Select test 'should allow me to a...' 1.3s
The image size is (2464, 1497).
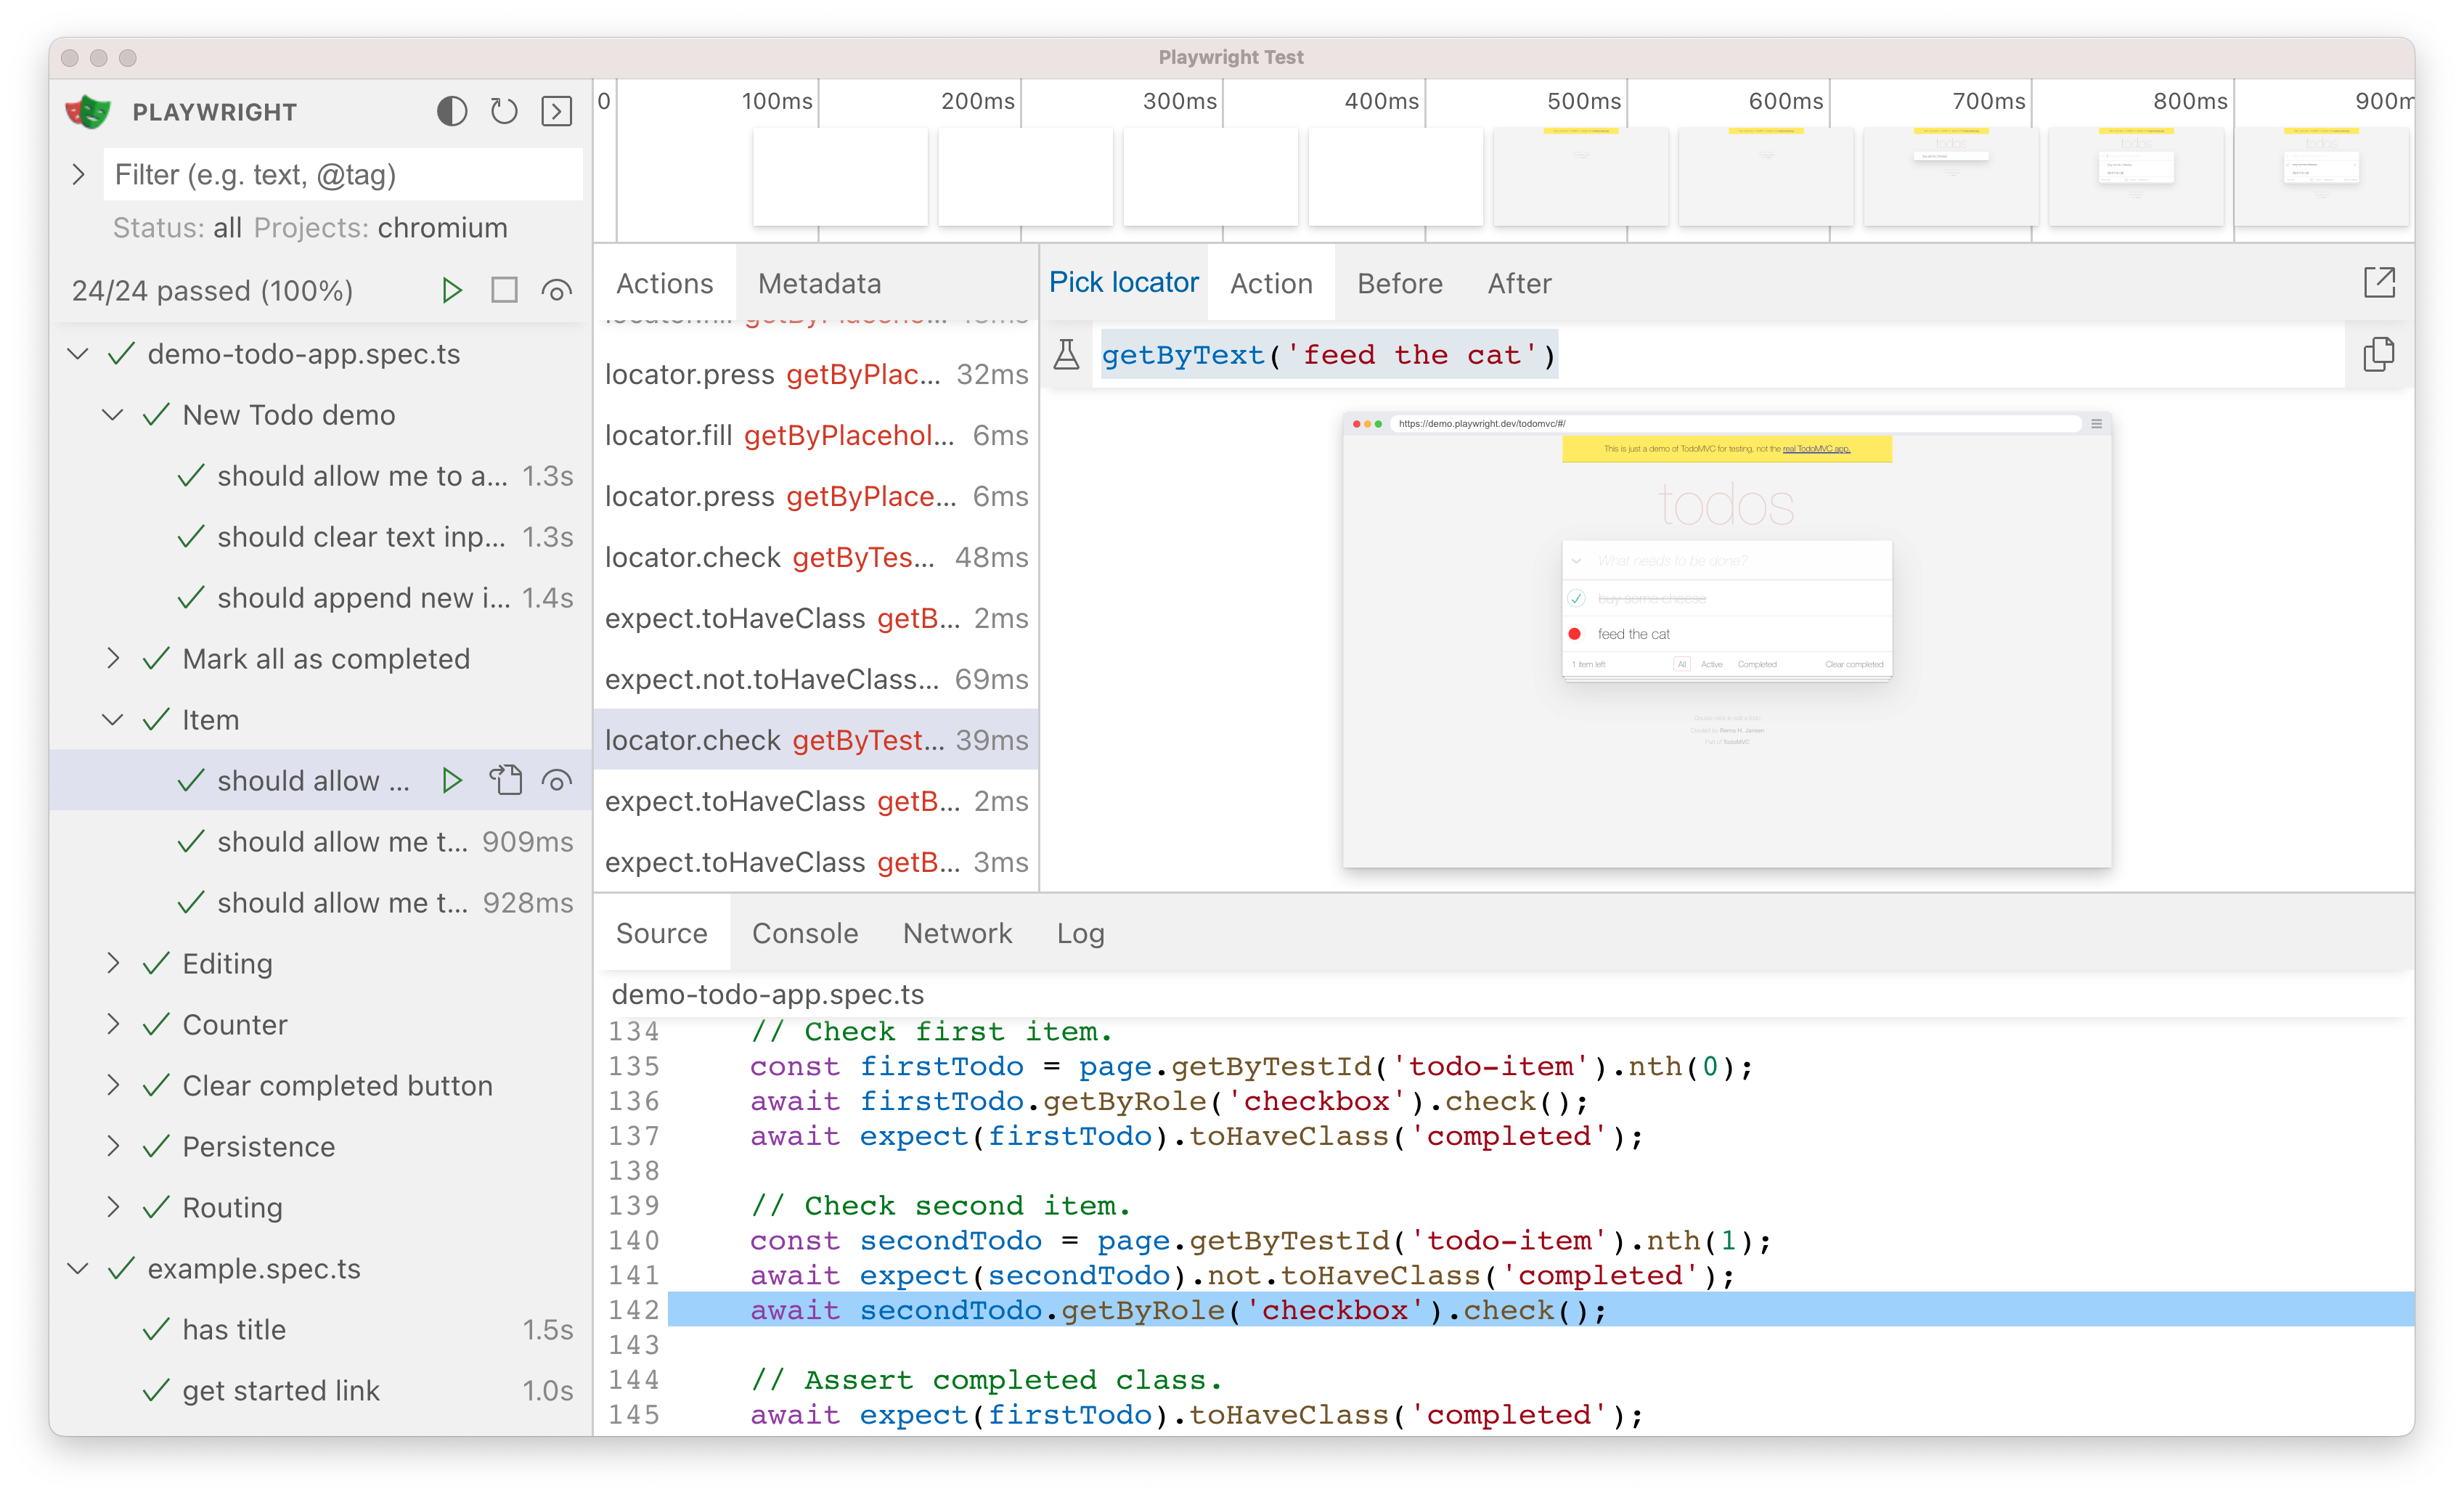[320, 475]
